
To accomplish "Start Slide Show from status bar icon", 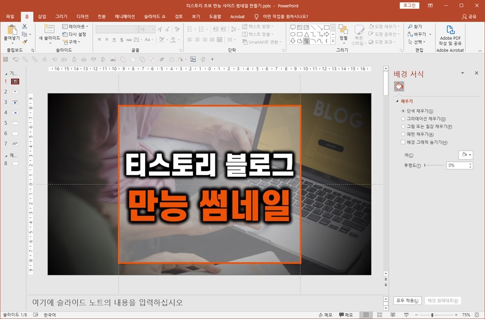I will 406,315.
